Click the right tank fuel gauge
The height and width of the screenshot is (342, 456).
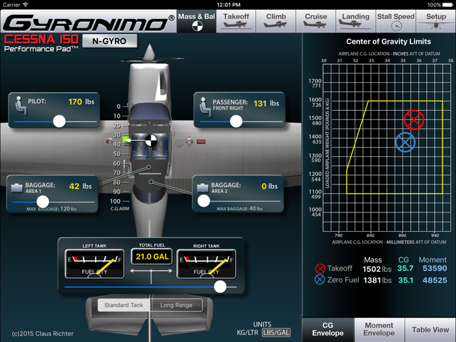[x=207, y=263]
